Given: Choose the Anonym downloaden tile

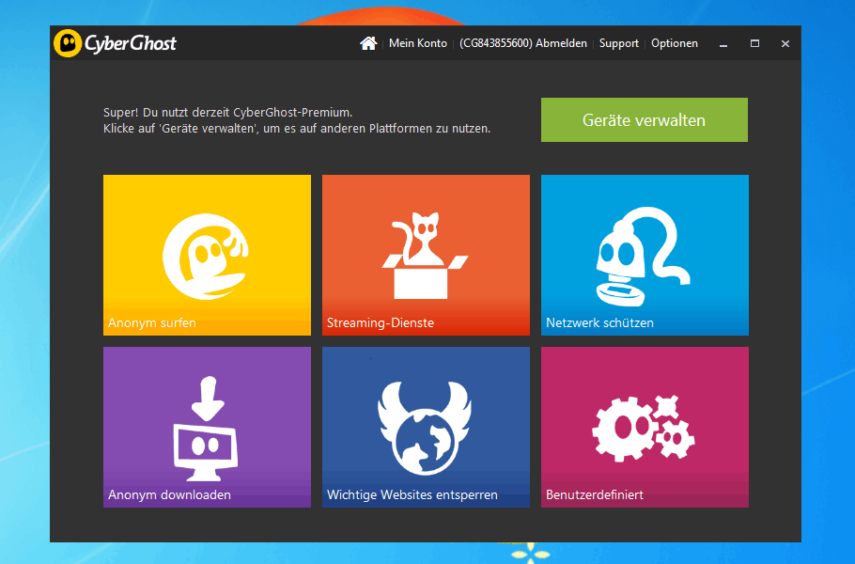Looking at the screenshot, I should click(x=208, y=427).
